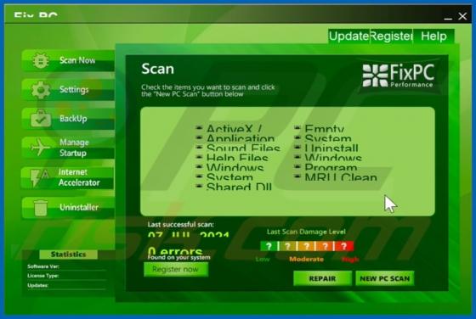The width and height of the screenshot is (476, 319).
Task: Click the trash can Uninstaller icon
Action: (x=41, y=207)
